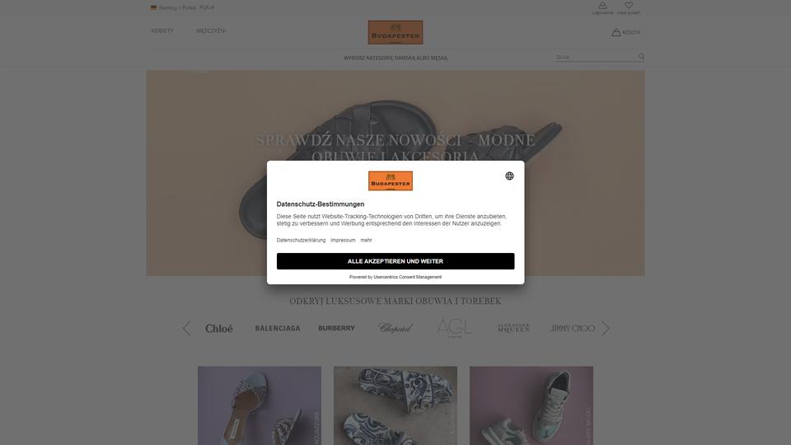
Task: Select the Balenciaga brand logo
Action: (278, 329)
